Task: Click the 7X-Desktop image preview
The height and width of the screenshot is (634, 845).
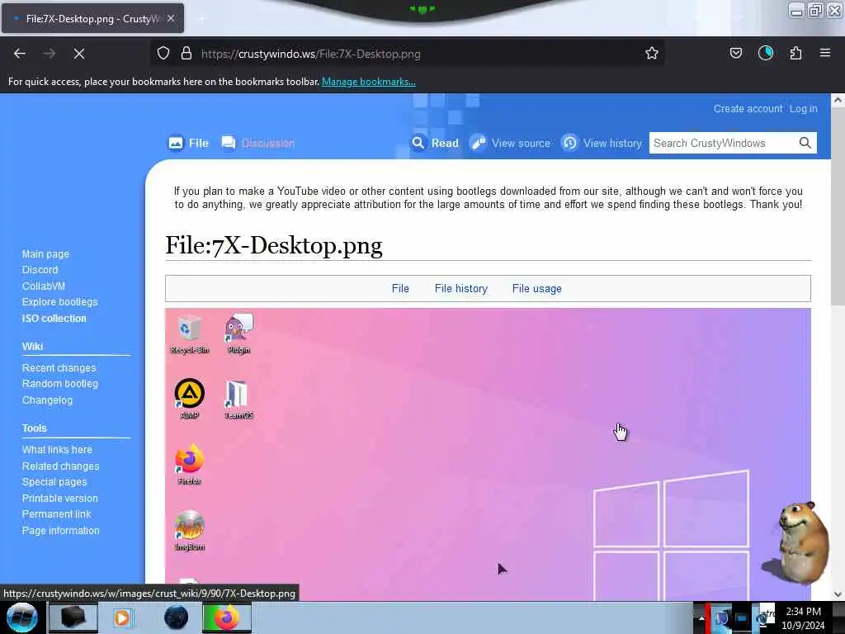Action: point(488,454)
